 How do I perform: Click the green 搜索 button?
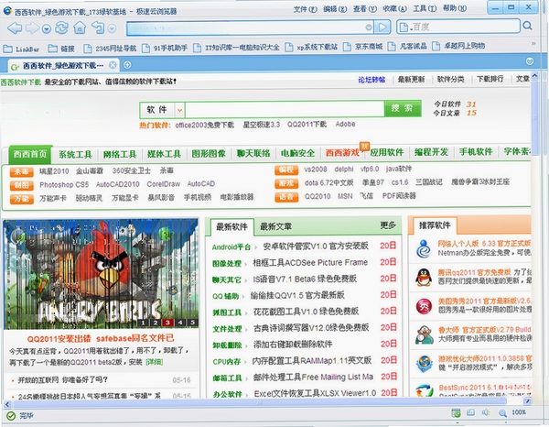point(403,108)
